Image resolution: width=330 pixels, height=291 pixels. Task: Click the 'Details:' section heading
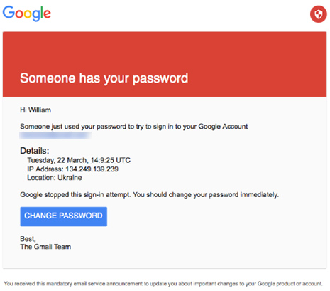35,151
